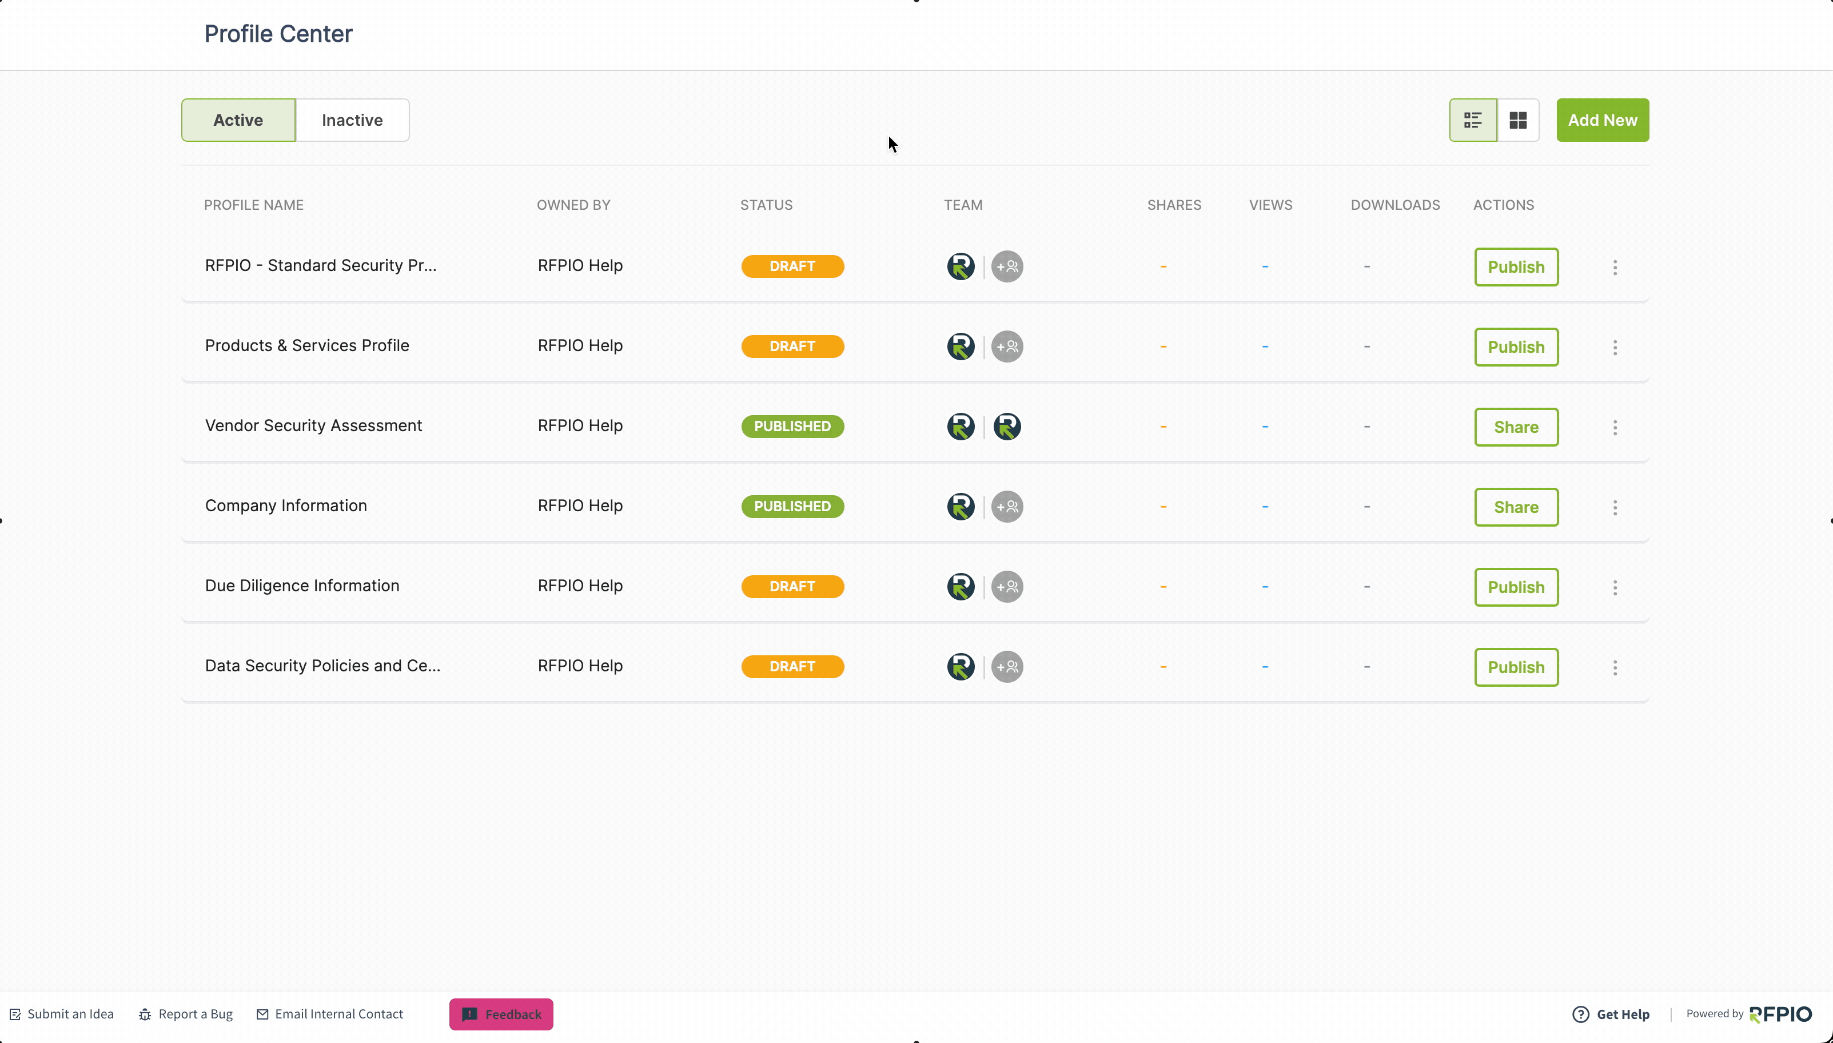Open RFPIO - Standard Security Pr... profile
This screenshot has height=1043, width=1833.
point(321,266)
